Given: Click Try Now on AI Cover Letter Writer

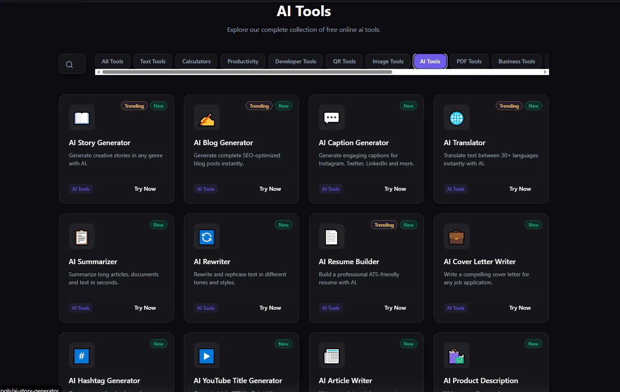Looking at the screenshot, I should [x=520, y=308].
